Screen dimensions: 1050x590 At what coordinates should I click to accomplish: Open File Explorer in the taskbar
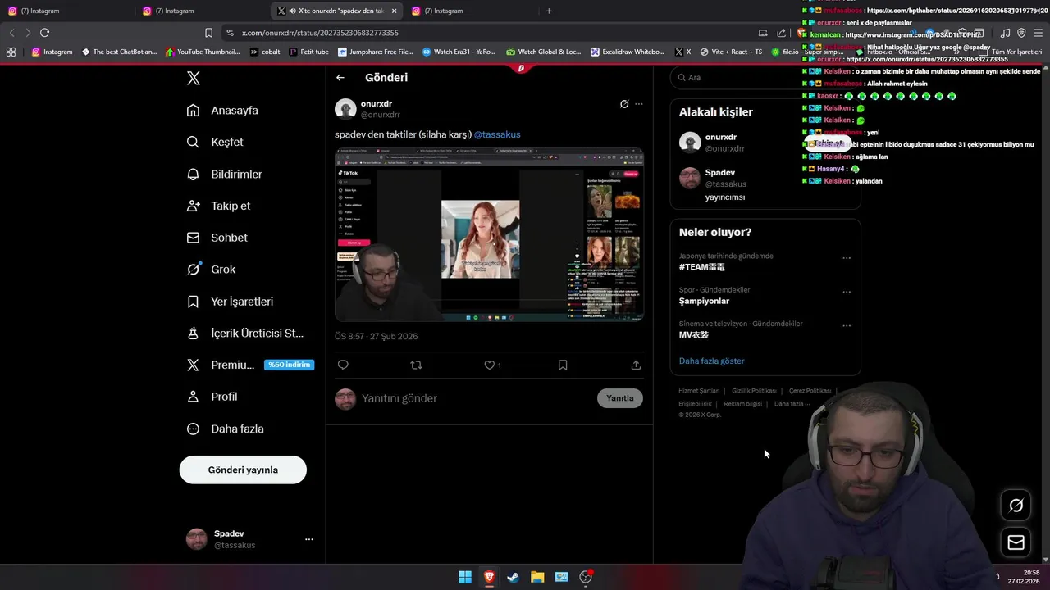pyautogui.click(x=537, y=577)
